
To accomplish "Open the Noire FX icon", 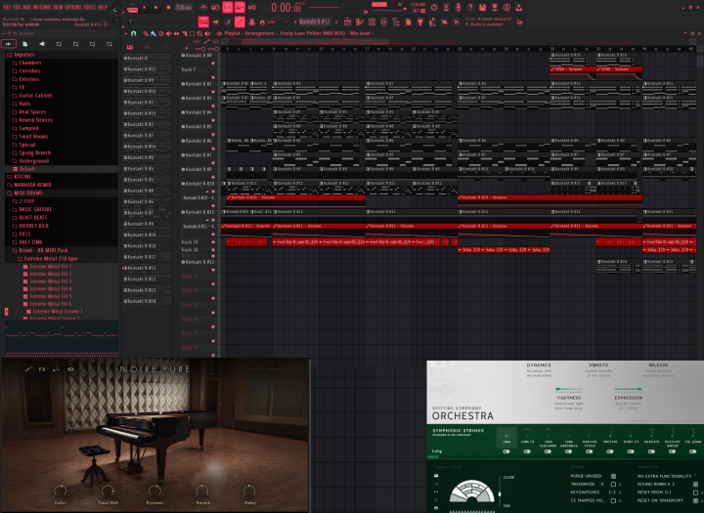I will [42, 369].
